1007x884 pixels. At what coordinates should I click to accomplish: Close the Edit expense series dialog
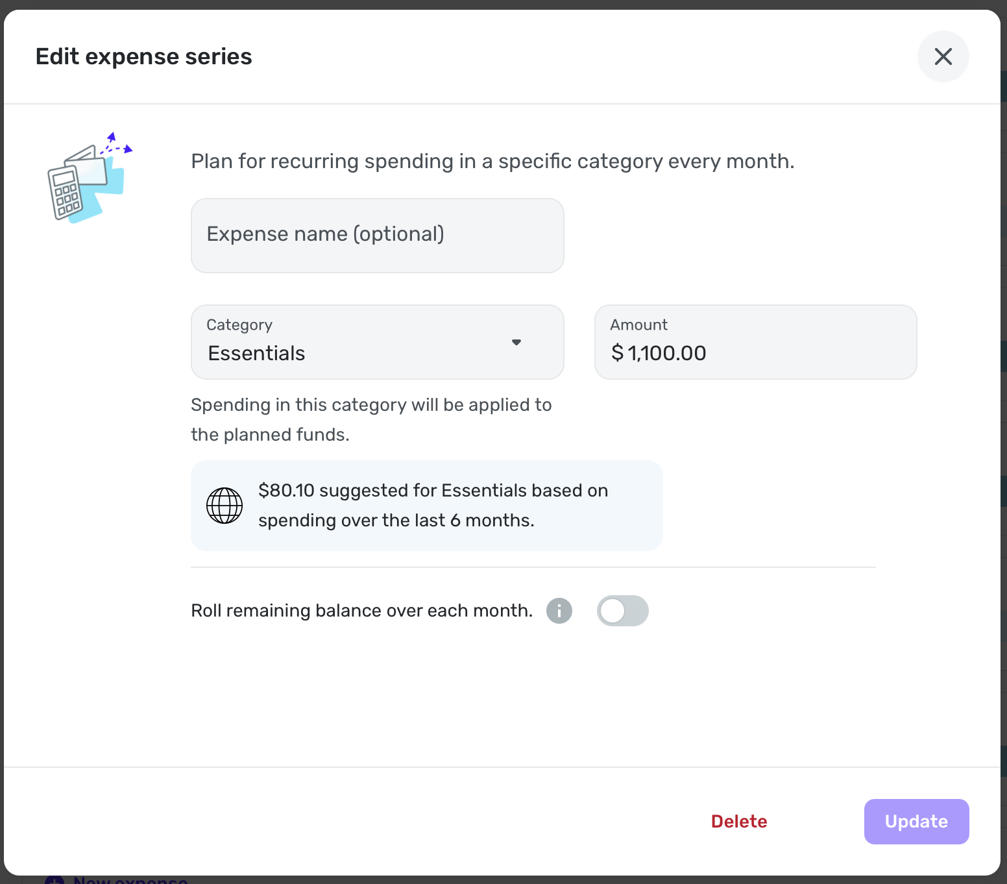pyautogui.click(x=943, y=56)
